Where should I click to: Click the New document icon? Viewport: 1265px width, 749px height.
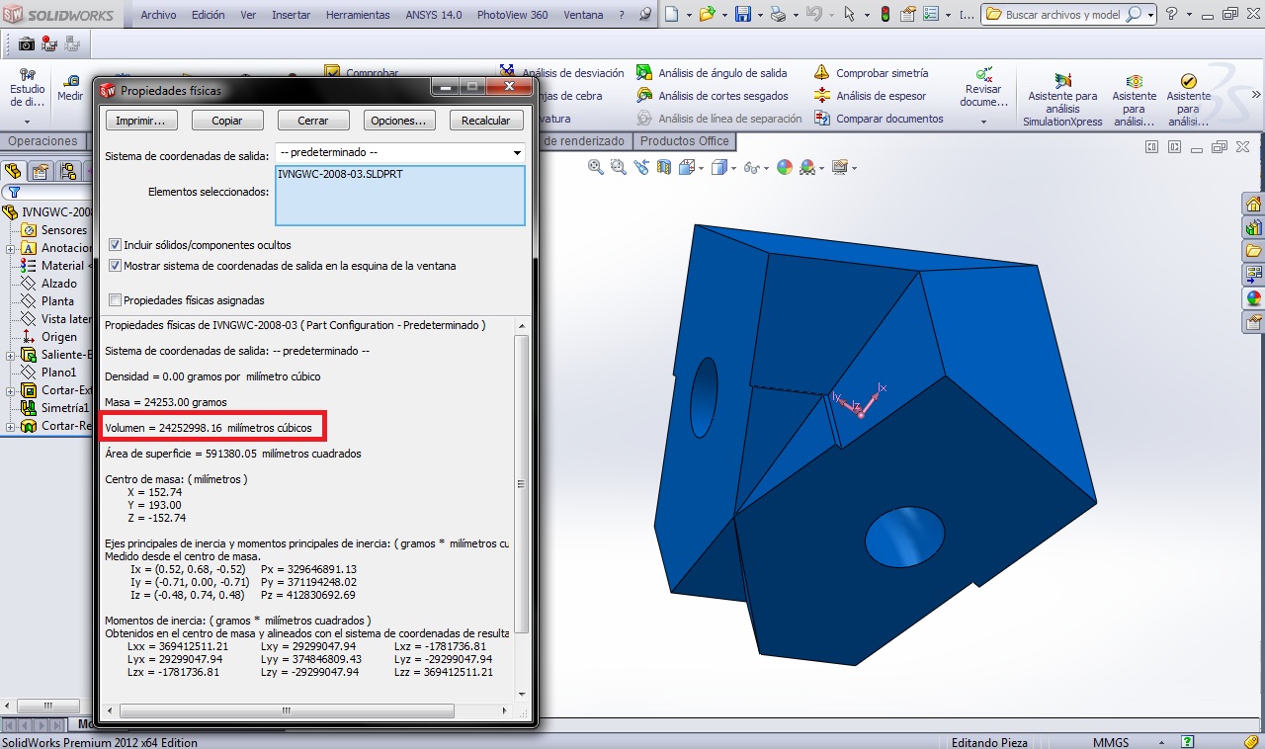point(671,14)
